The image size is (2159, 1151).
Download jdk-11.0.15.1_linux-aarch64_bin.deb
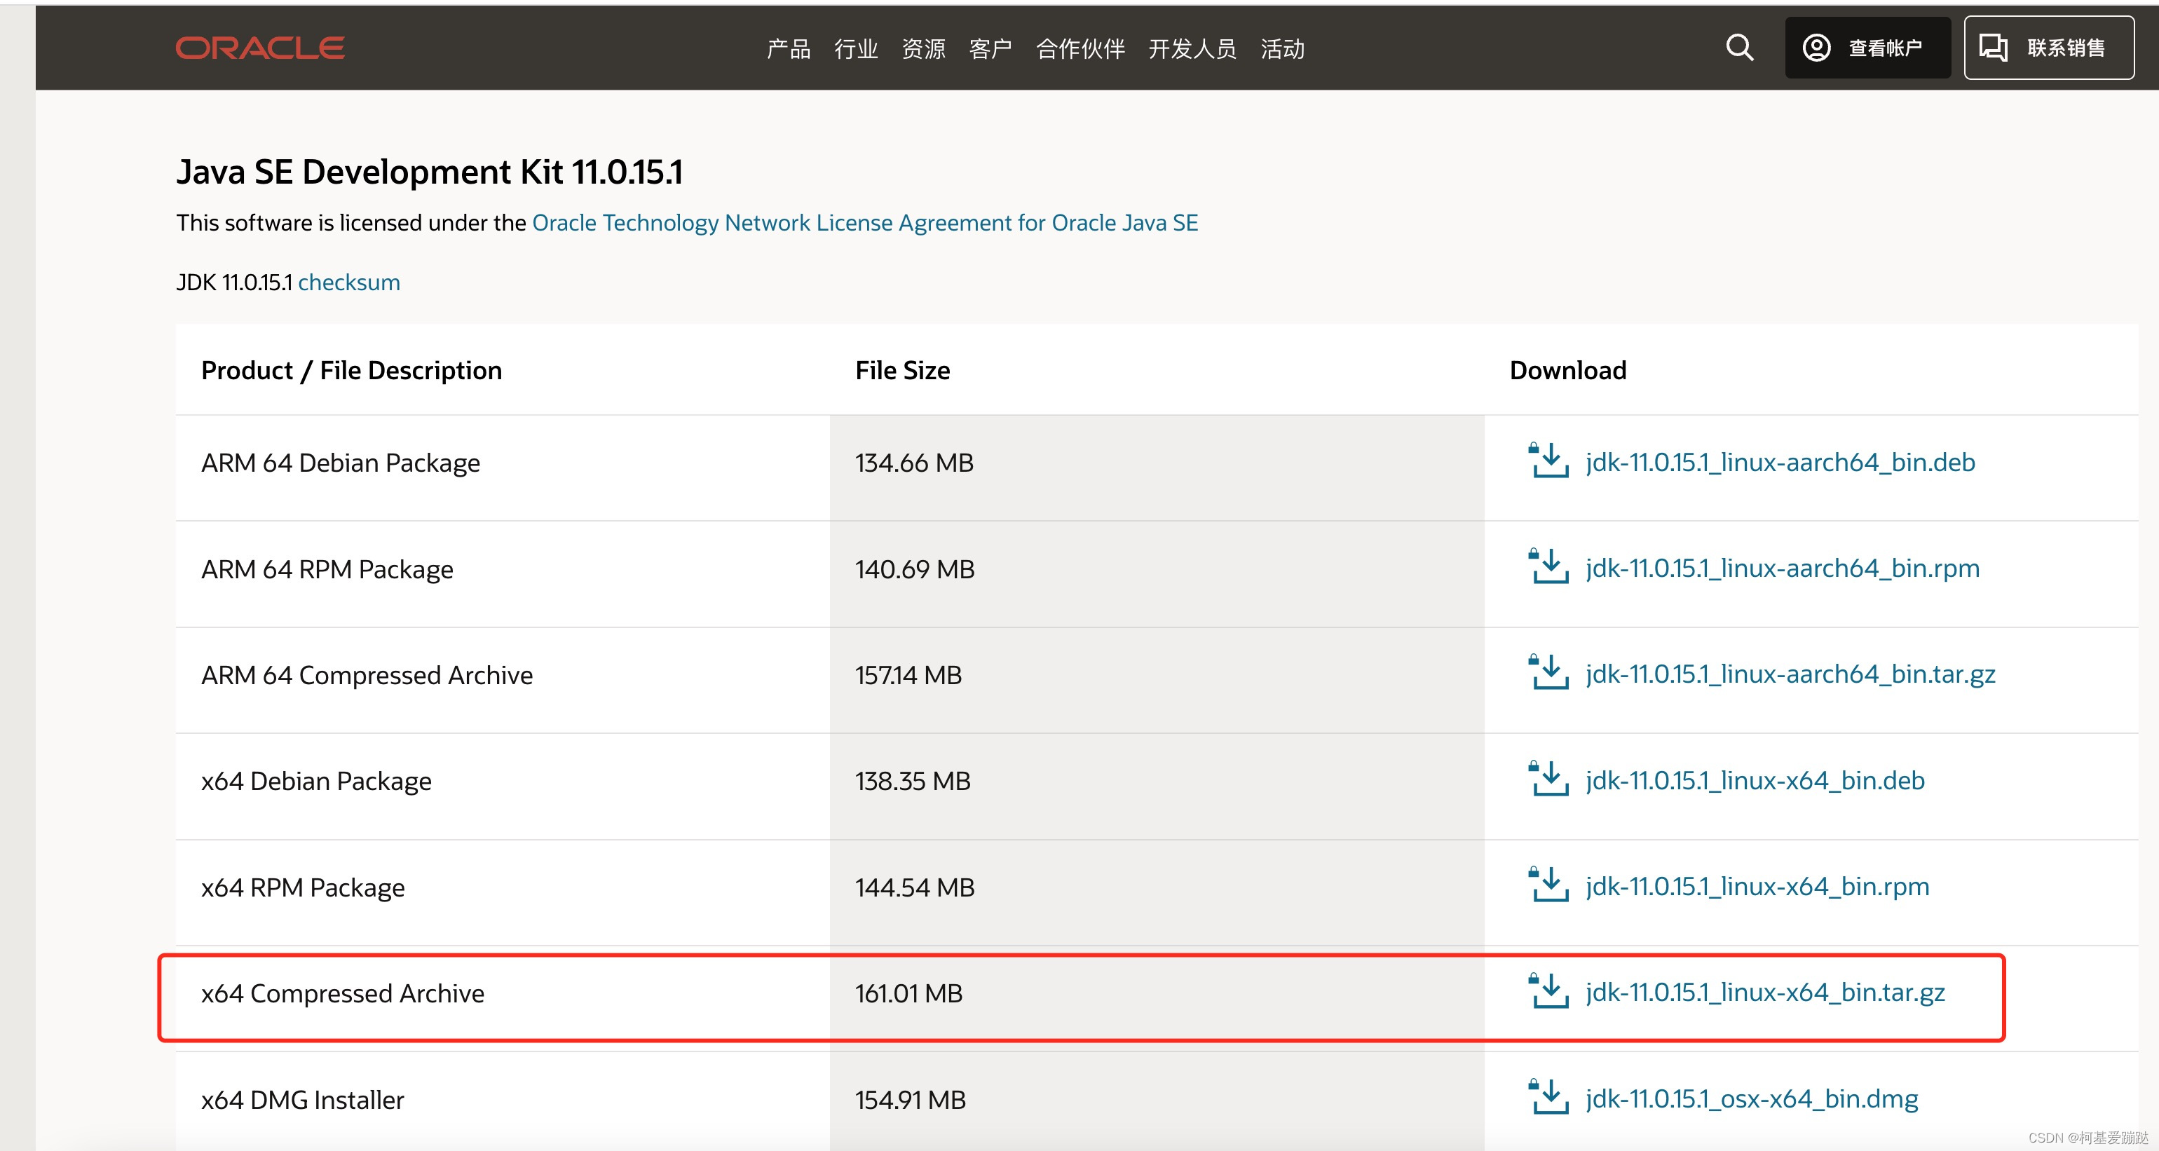[x=1780, y=462]
